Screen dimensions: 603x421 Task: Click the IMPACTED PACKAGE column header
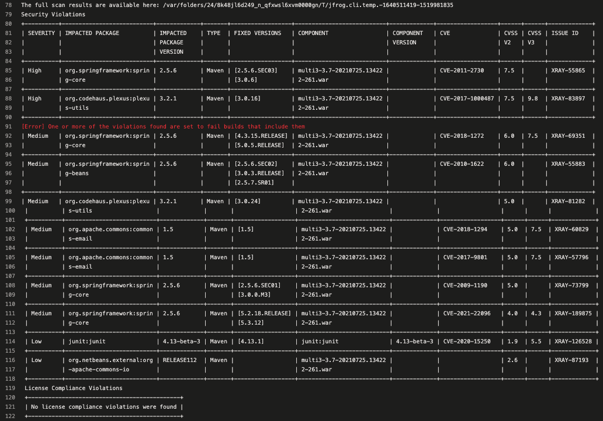pyautogui.click(x=92, y=33)
